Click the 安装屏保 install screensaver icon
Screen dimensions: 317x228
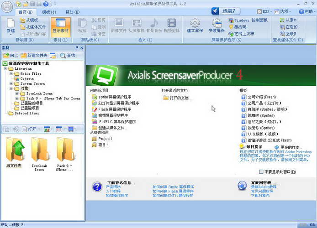click(217, 23)
